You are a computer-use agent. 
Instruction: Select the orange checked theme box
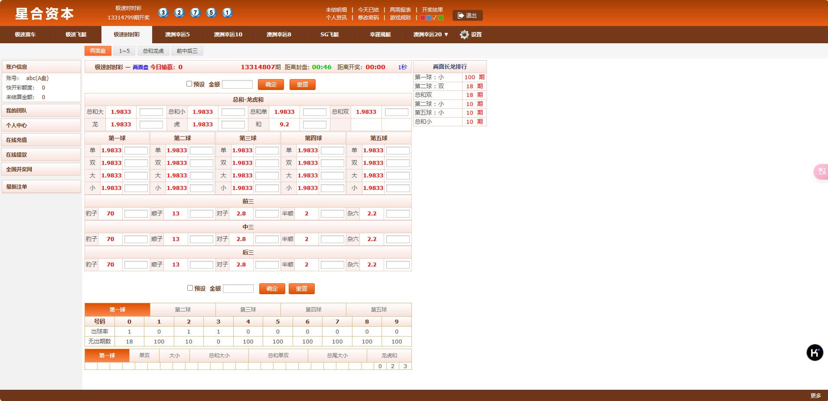tap(435, 18)
